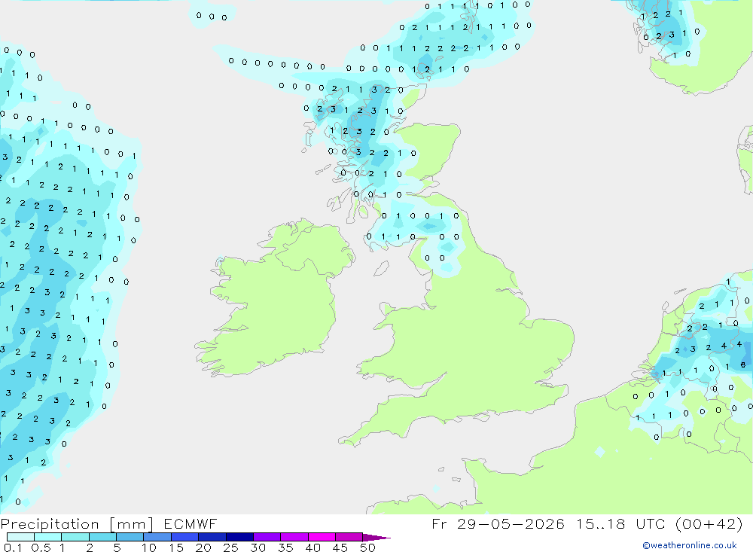Select the 45–50 mm legend swatch

[x=349, y=537]
